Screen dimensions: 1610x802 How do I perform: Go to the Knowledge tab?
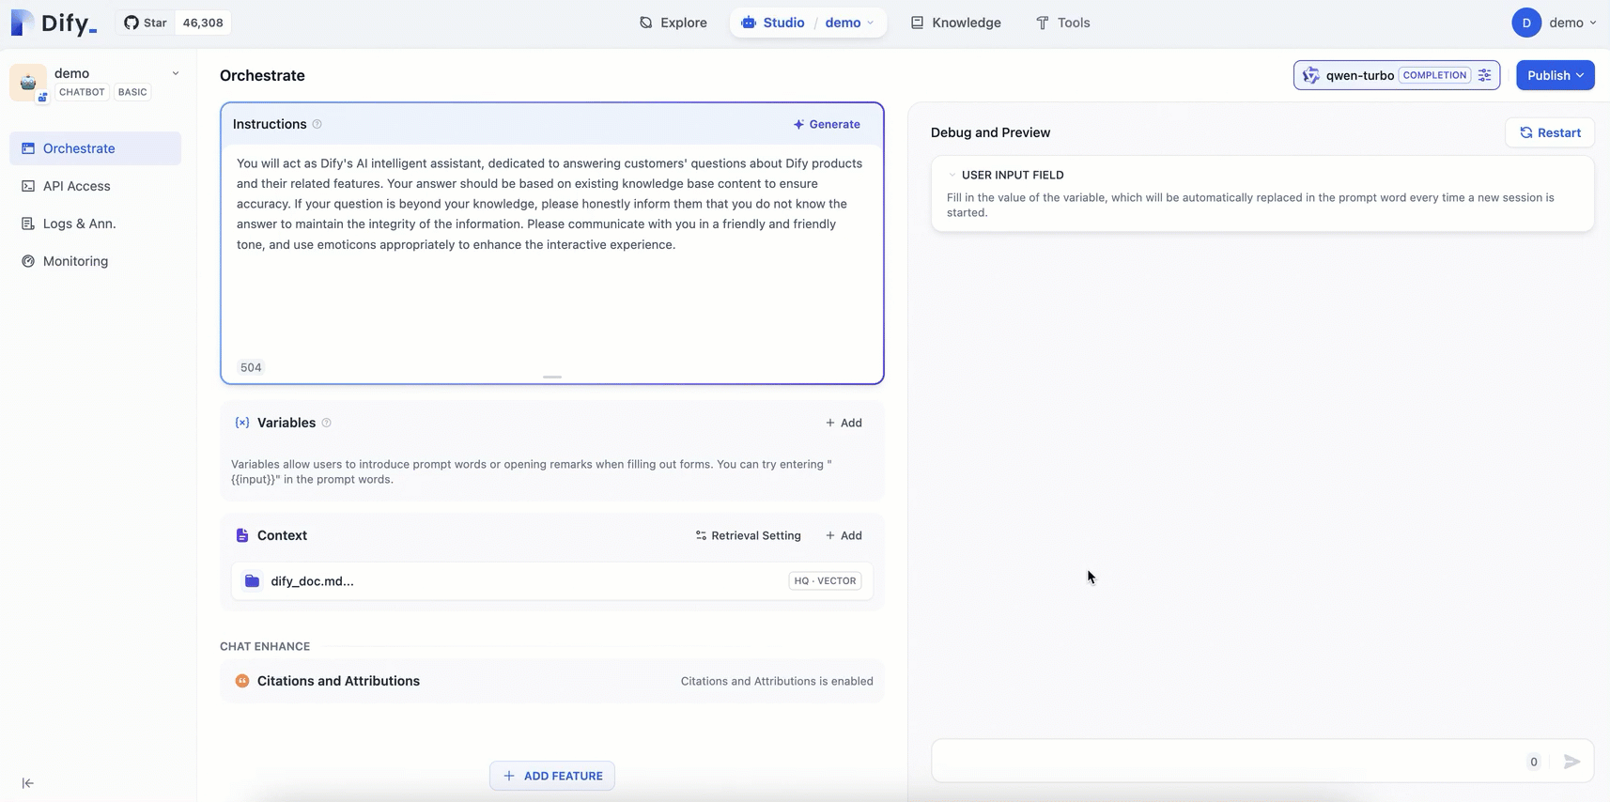pos(955,23)
